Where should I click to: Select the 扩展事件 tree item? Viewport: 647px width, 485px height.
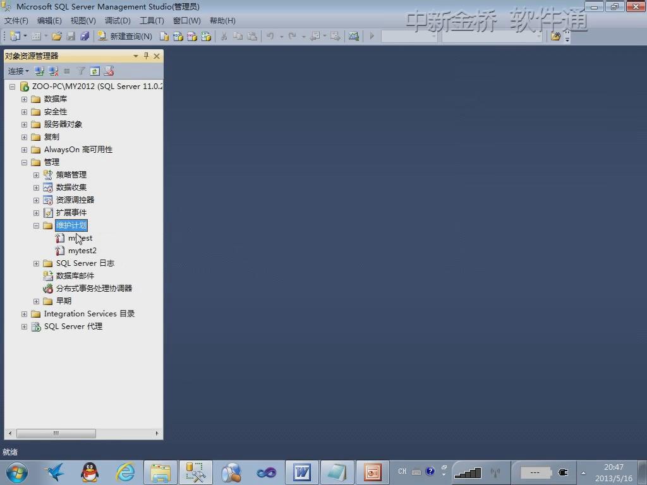point(71,213)
